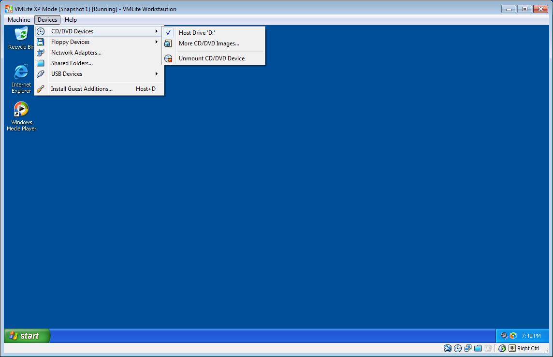553x357 pixels.
Task: Expand the CD/DVD Devices submenu arrow
Action: pyautogui.click(x=156, y=31)
